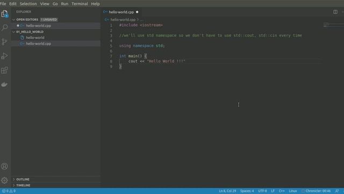
Task: Click the "Hello World !!!" string literal
Action: pos(166,61)
